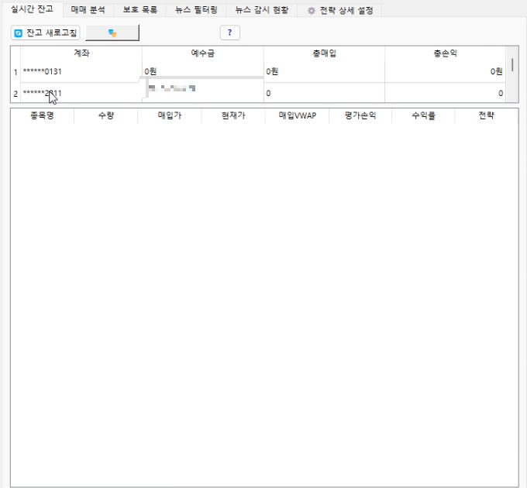Click the 종목명 column header
Viewport: 527px width, 488px height.
point(43,115)
